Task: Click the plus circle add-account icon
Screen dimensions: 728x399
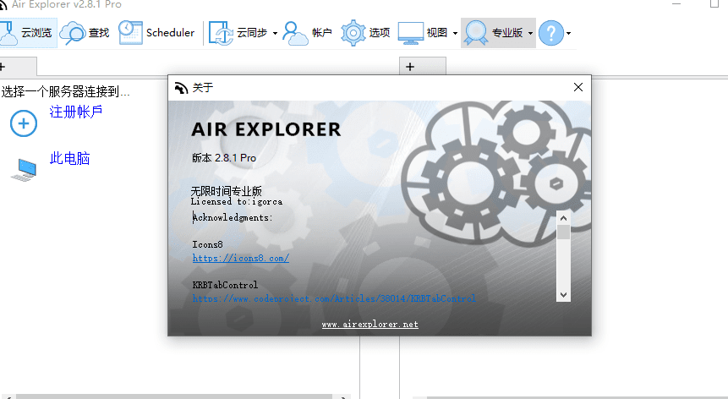Action: click(24, 123)
